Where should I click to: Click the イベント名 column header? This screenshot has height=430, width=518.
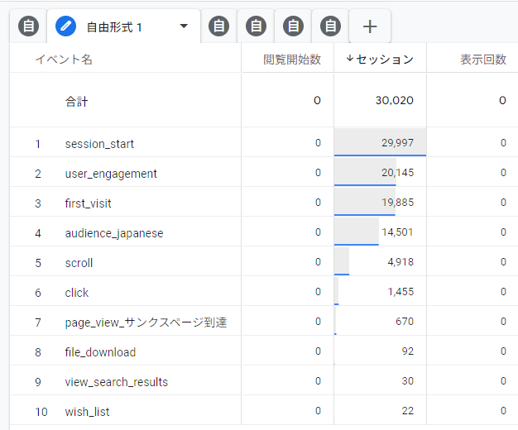(64, 60)
